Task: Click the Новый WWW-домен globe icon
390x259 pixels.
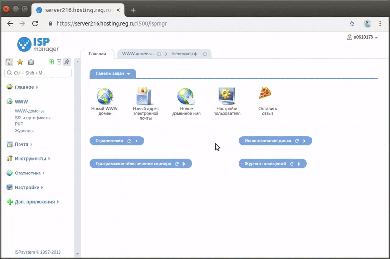Action: click(x=105, y=97)
